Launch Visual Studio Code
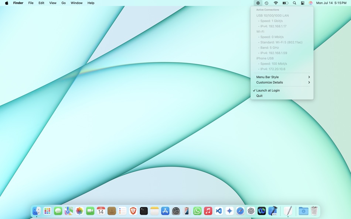 tap(218, 211)
